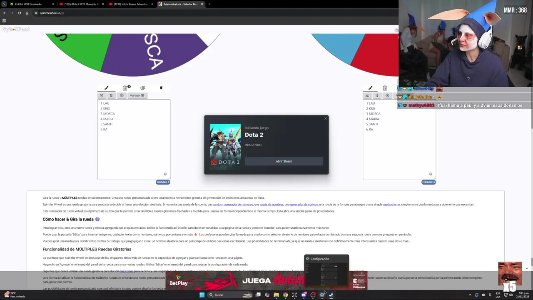The height and width of the screenshot is (300, 533).
Task: Close the Dota 2 launching dialog
Action: pyautogui.click(x=326, y=118)
